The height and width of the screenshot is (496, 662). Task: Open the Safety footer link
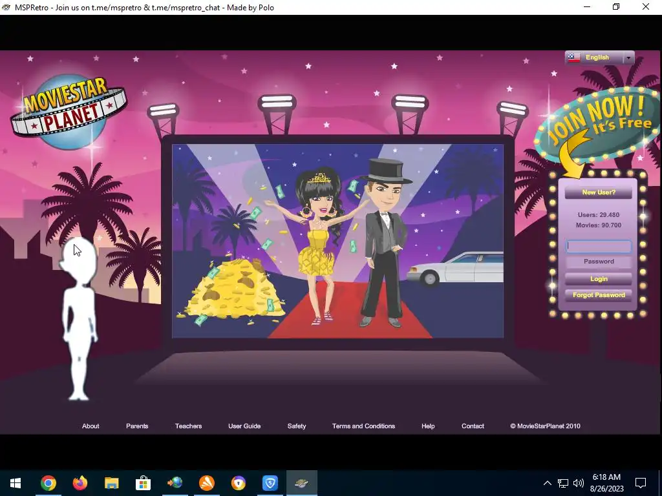pyautogui.click(x=296, y=426)
